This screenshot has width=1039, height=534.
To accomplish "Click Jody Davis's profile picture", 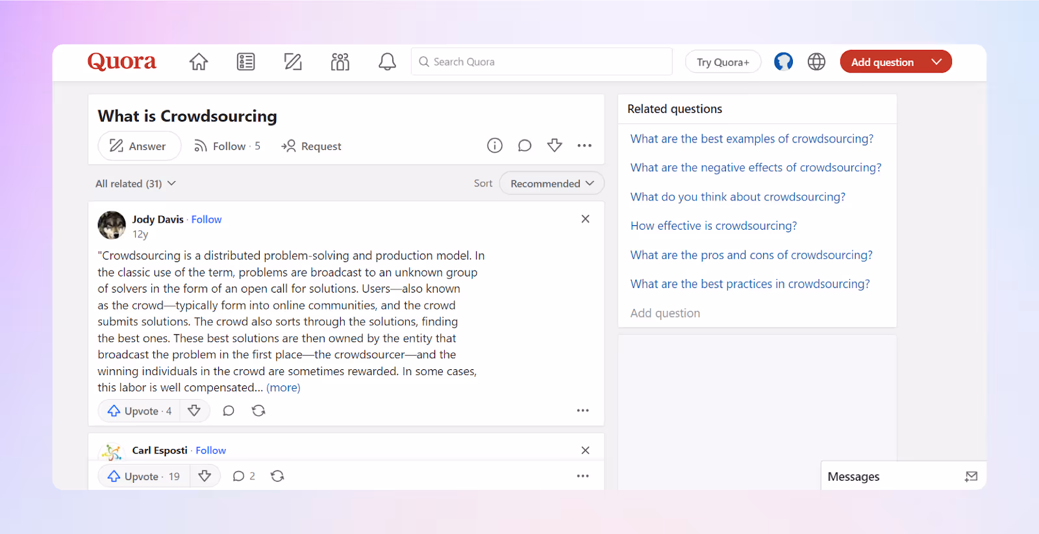I will [112, 225].
